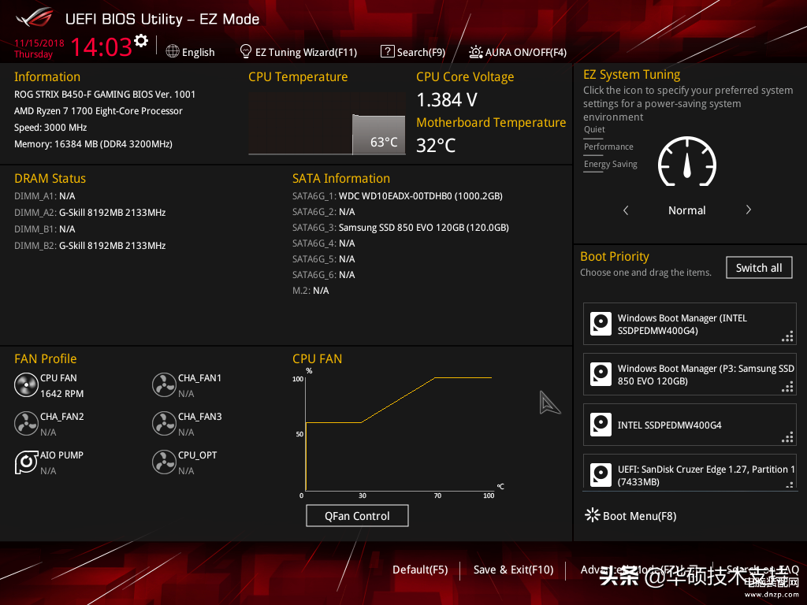Select the CHA_FAN2 fan icon
Image resolution: width=807 pixels, height=605 pixels.
tap(26, 423)
